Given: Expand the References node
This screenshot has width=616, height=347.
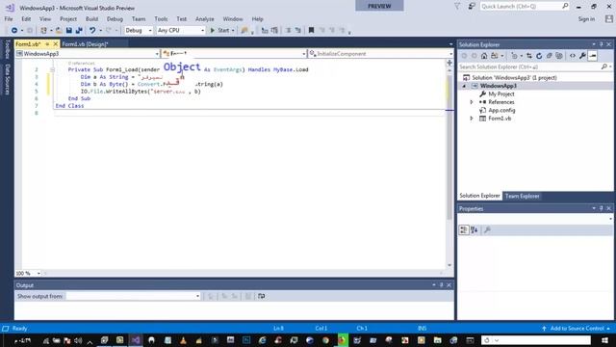Looking at the screenshot, I should click(472, 102).
